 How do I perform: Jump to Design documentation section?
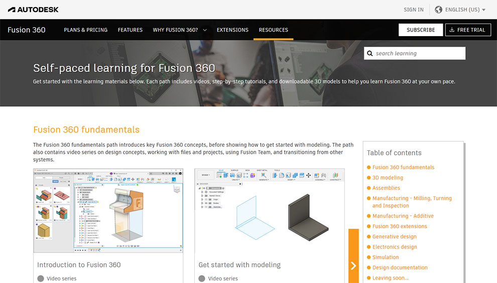coord(400,267)
